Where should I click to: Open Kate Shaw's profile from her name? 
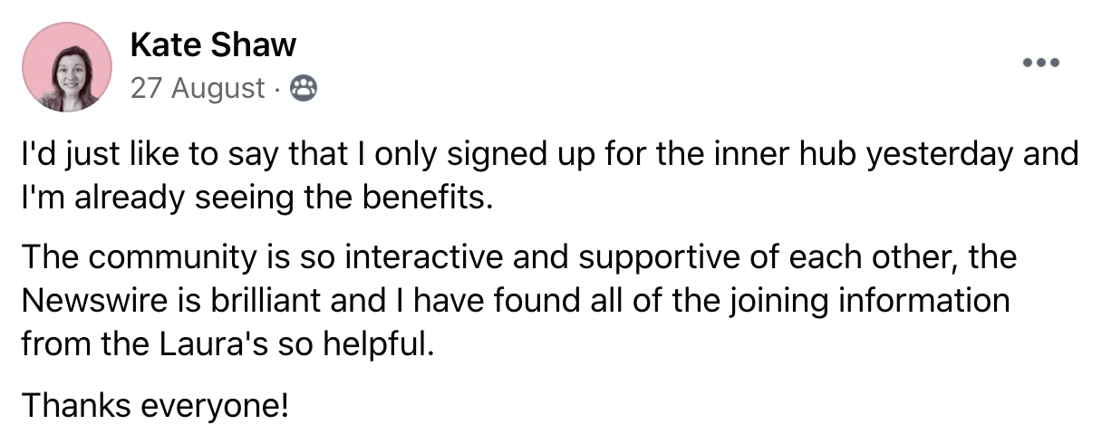click(213, 43)
